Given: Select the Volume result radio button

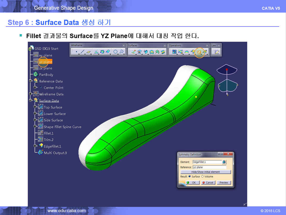Looking at the screenshot, I should point(202,176).
